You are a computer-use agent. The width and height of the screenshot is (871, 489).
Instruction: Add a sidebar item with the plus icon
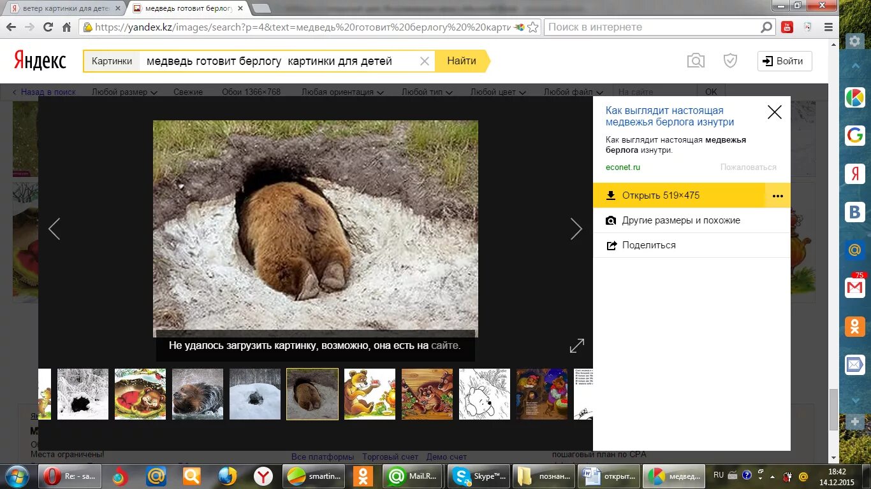[854, 422]
